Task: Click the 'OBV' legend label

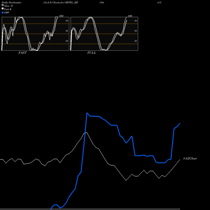Action: [7, 13]
